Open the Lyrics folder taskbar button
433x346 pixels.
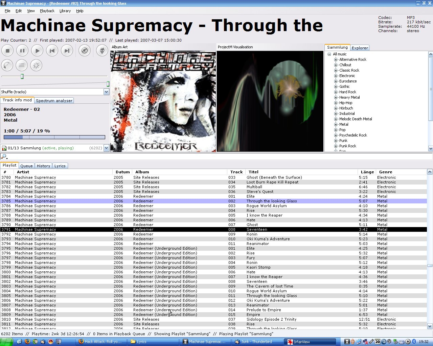(154, 342)
